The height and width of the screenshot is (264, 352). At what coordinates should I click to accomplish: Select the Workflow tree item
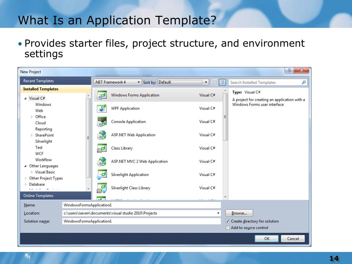pos(44,159)
